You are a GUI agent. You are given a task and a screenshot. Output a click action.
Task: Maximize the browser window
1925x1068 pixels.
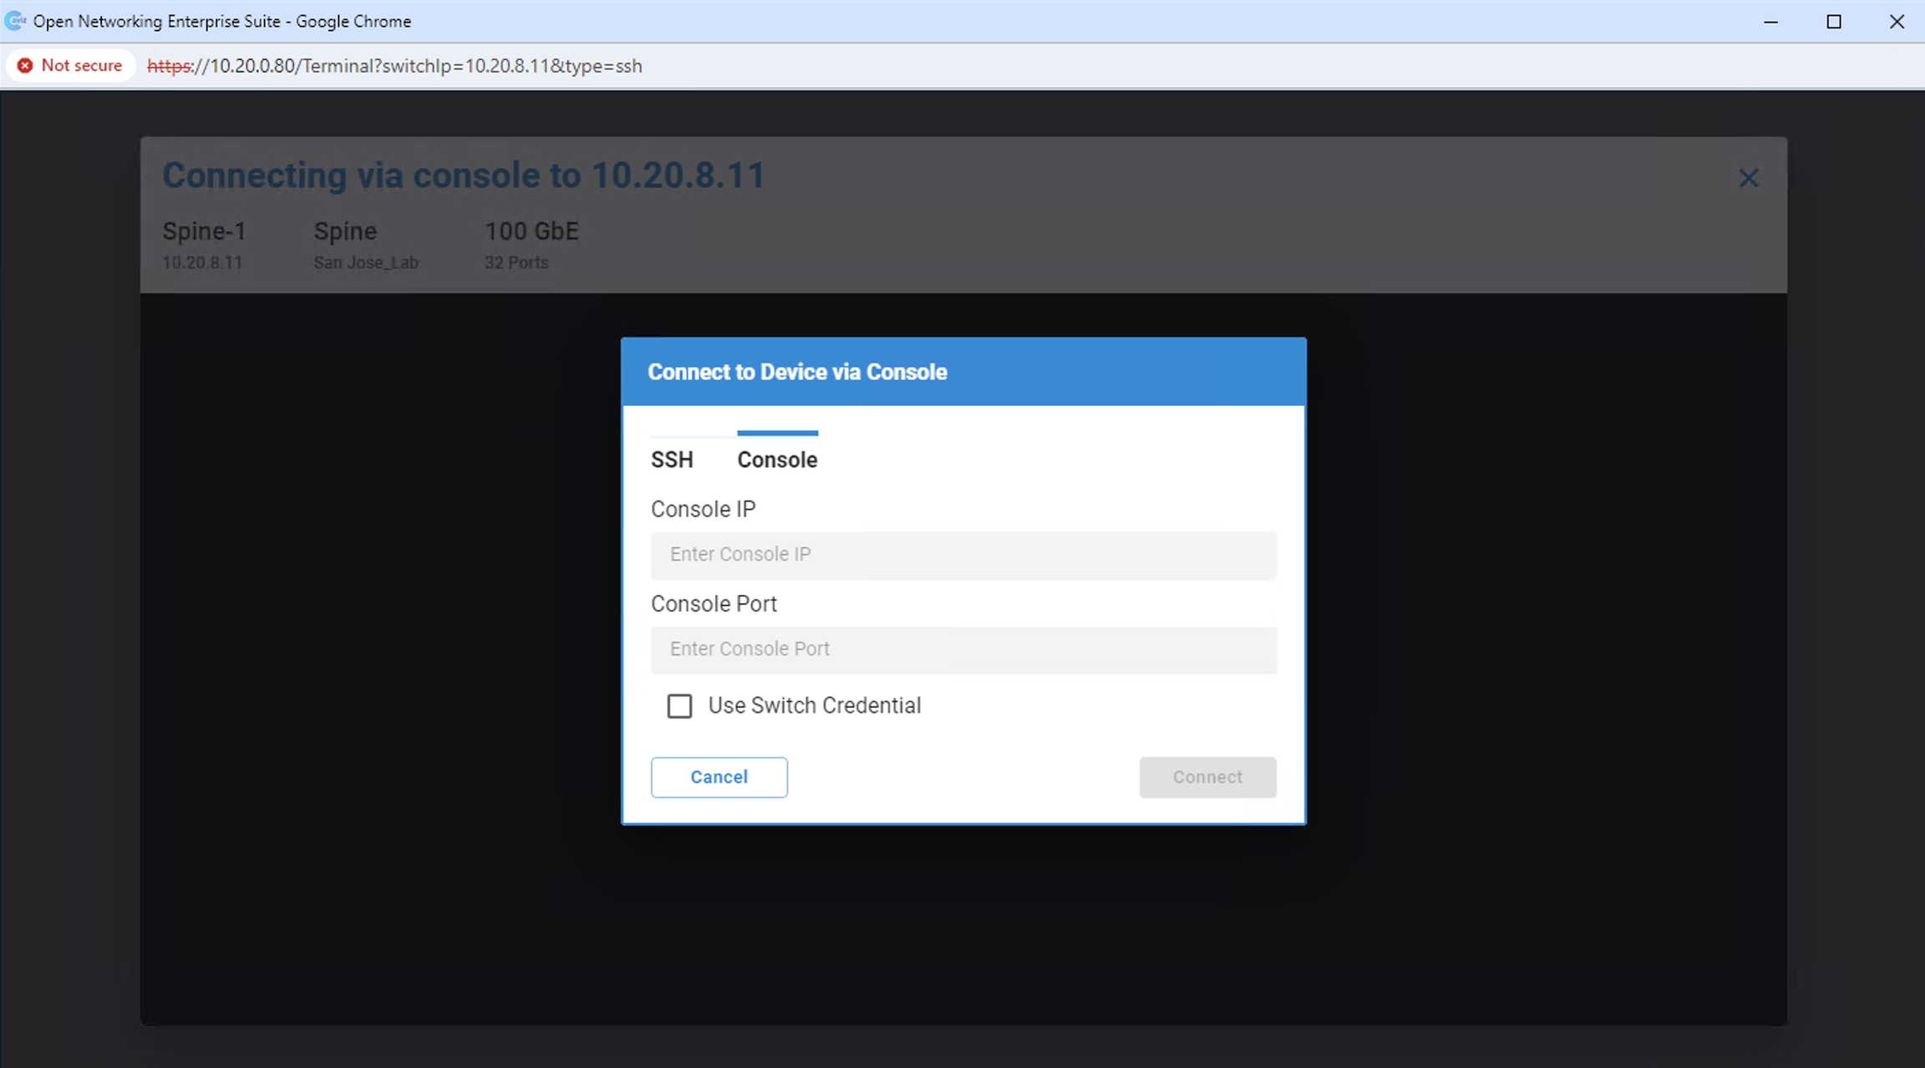(x=1834, y=22)
